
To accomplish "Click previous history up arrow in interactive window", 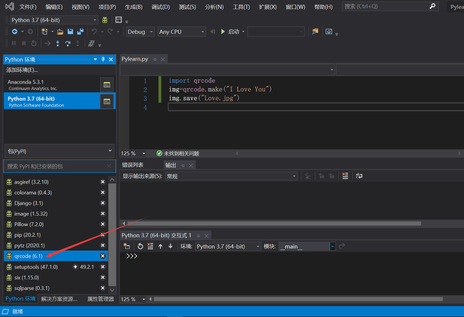I will (x=160, y=246).
